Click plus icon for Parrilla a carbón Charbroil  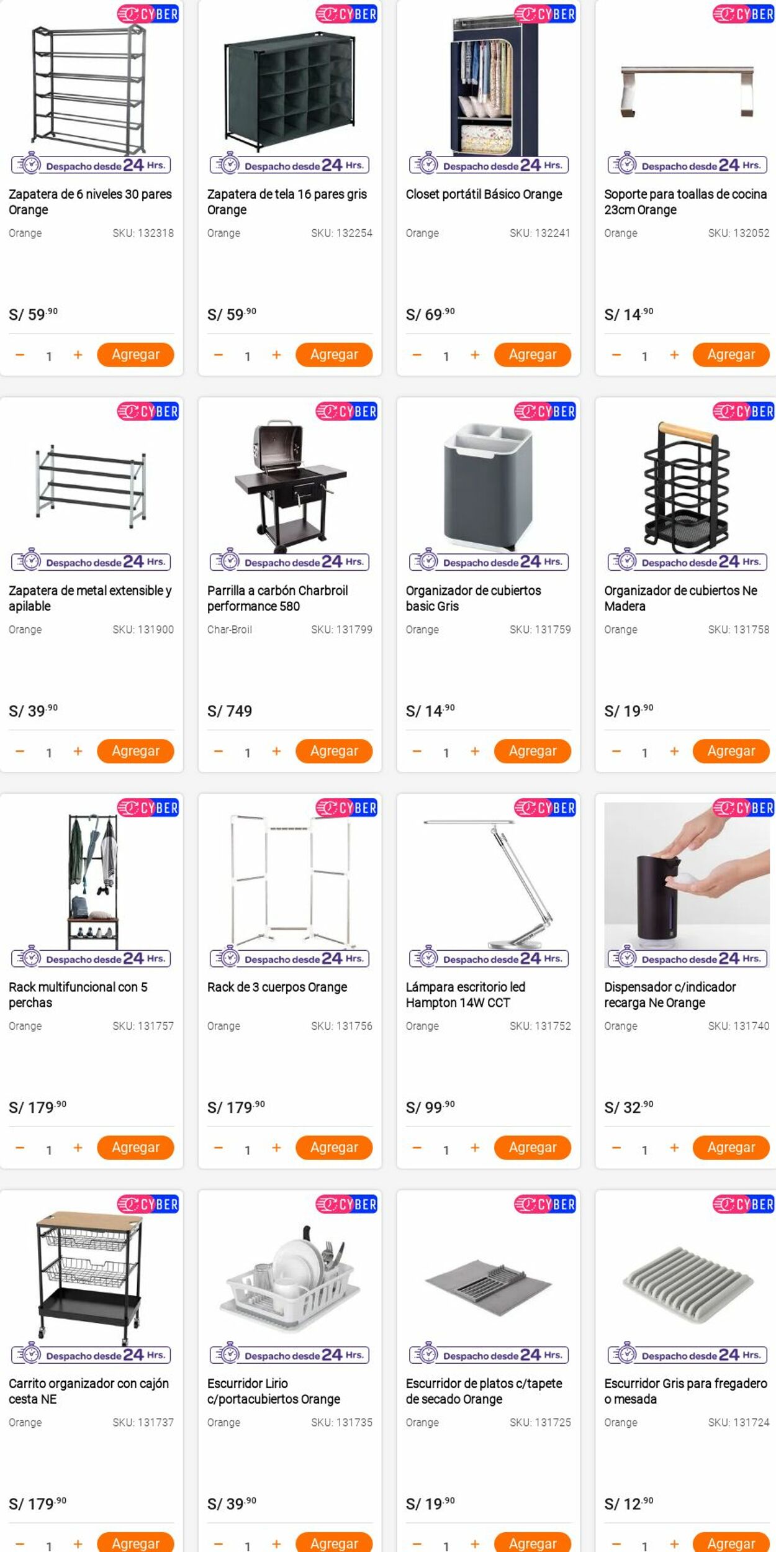(276, 751)
